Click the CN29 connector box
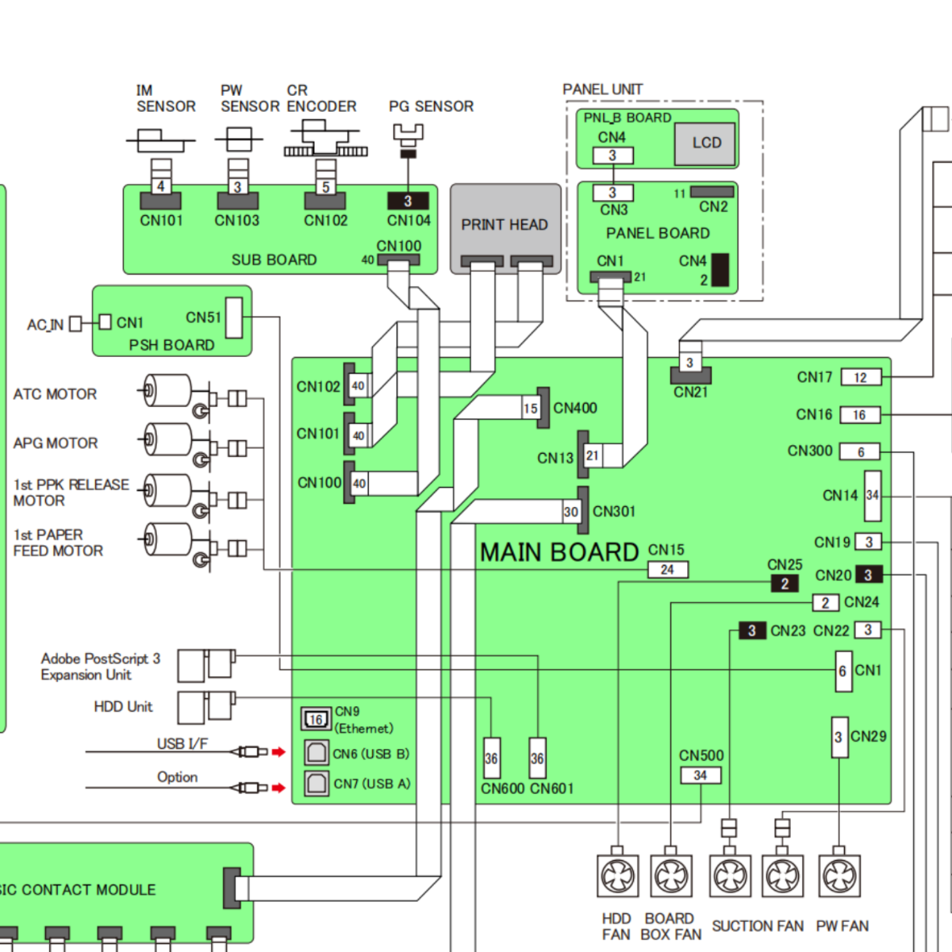952x952 pixels. coord(839,737)
